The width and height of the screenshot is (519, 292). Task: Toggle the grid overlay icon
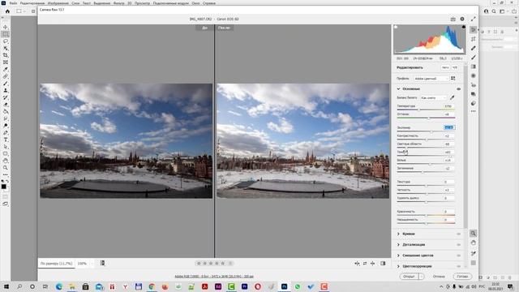[474, 263]
